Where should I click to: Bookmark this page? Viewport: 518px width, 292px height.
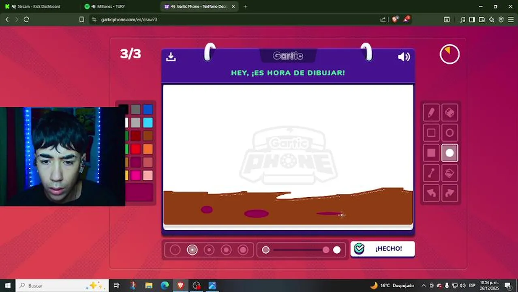(81, 19)
